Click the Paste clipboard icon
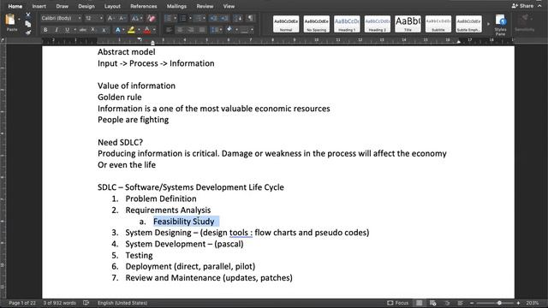This screenshot has height=308, width=548. point(10,20)
